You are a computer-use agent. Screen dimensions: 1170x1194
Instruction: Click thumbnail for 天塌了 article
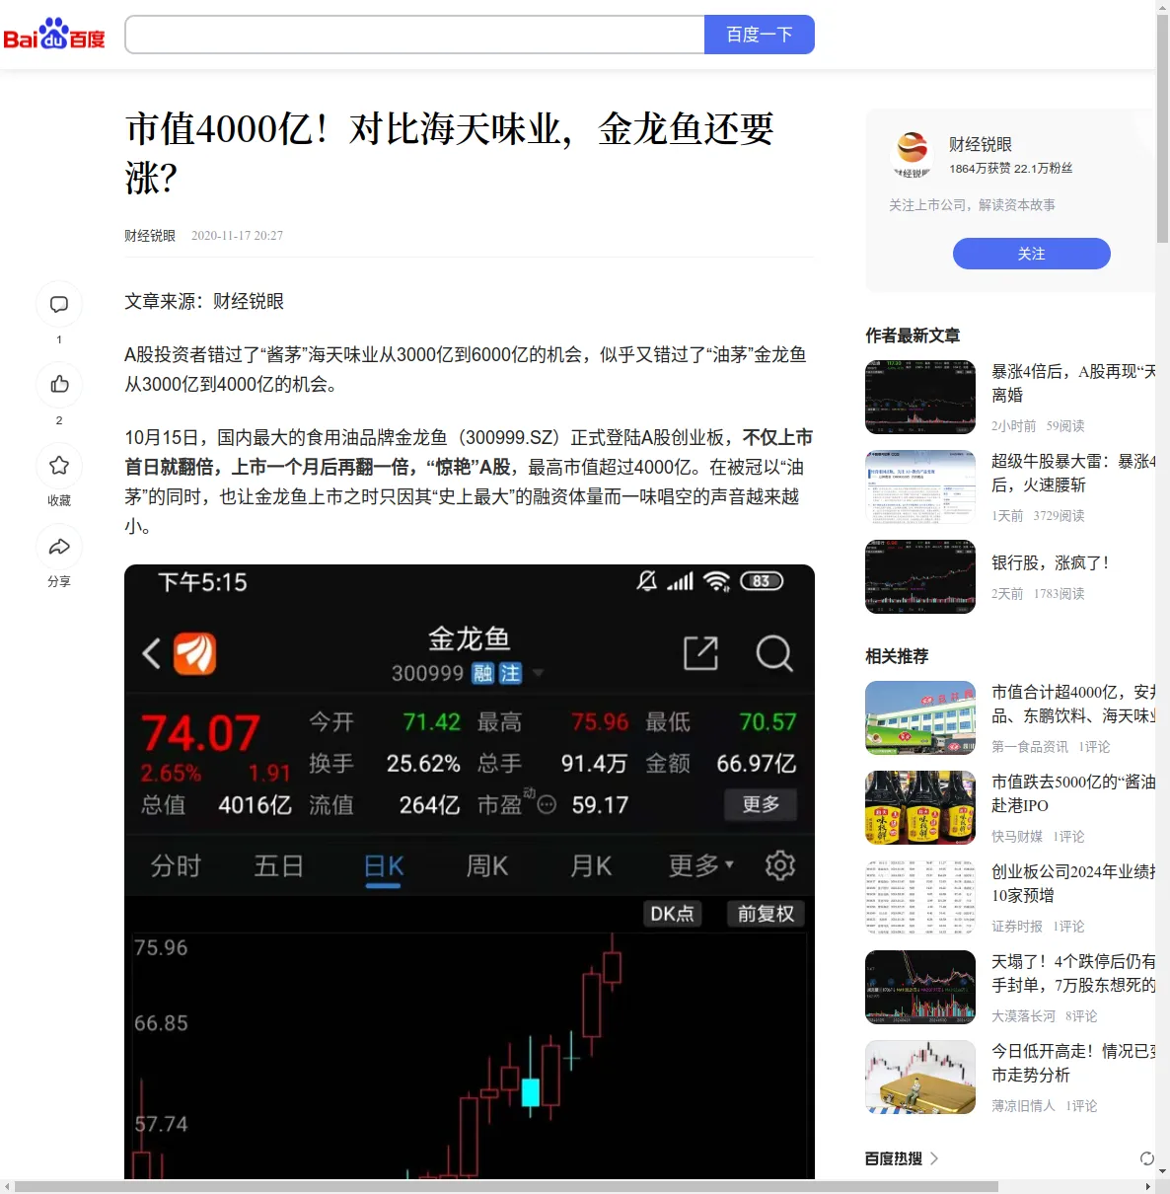click(920, 987)
